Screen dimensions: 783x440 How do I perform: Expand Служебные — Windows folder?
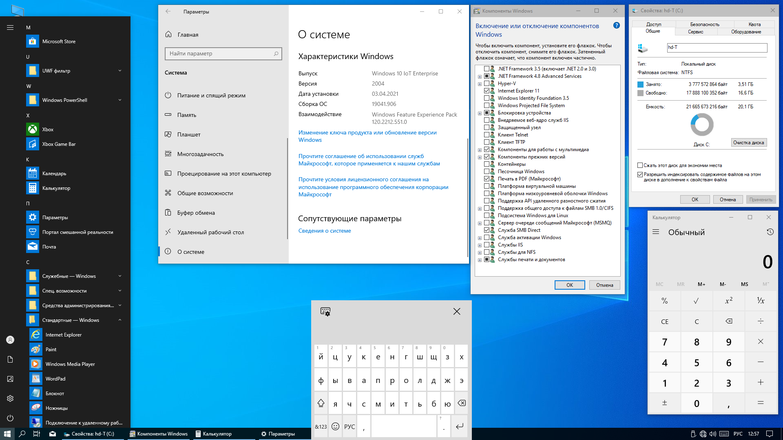(120, 276)
